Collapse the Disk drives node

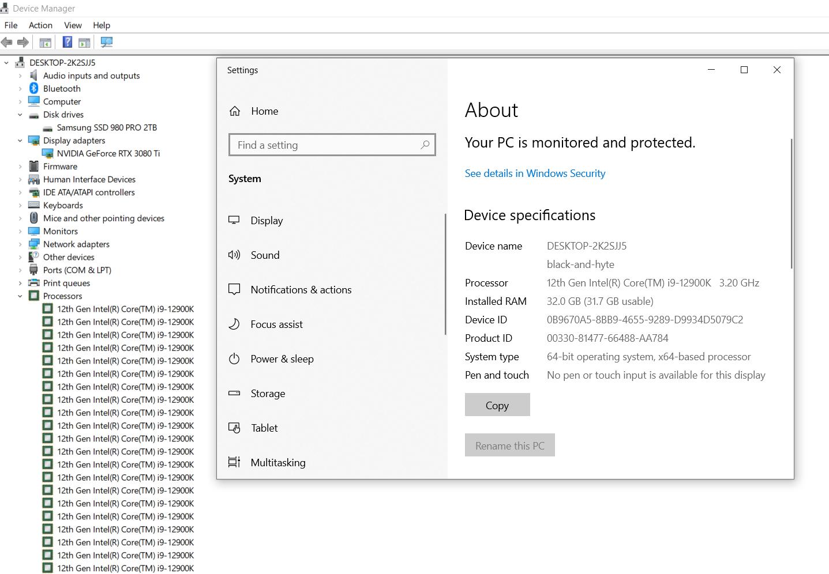(20, 115)
